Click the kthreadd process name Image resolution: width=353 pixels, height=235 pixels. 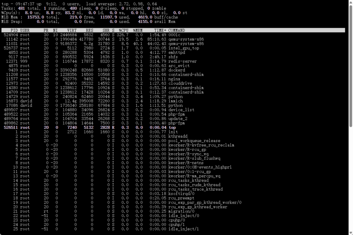point(178,136)
